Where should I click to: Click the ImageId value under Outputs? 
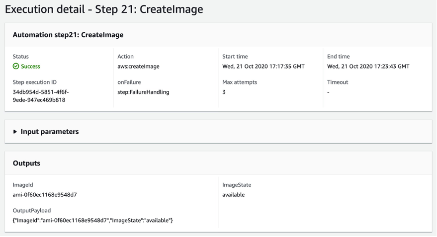coord(45,195)
